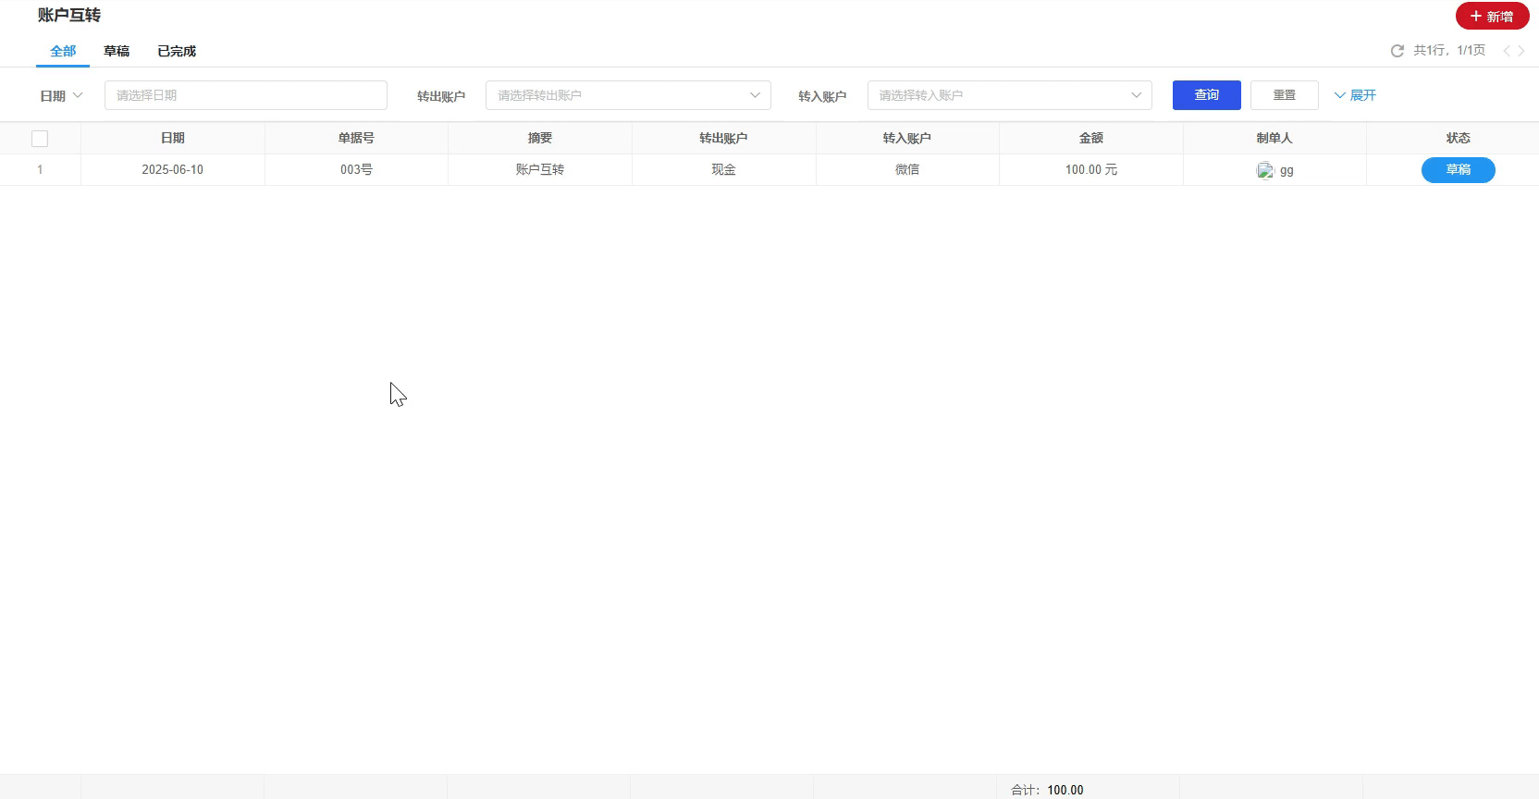
Task: Click the 合计: 100.00 footer total
Action: (1047, 790)
